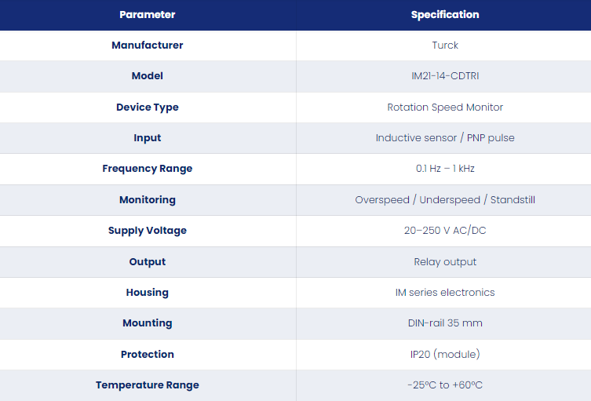Click the "Rotation Speed Monitor" value
Image resolution: width=591 pixels, height=401 pixels.
point(445,108)
